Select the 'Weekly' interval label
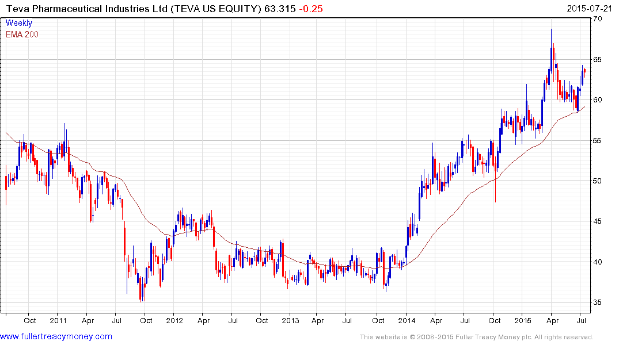The image size is (619, 345). tap(19, 23)
